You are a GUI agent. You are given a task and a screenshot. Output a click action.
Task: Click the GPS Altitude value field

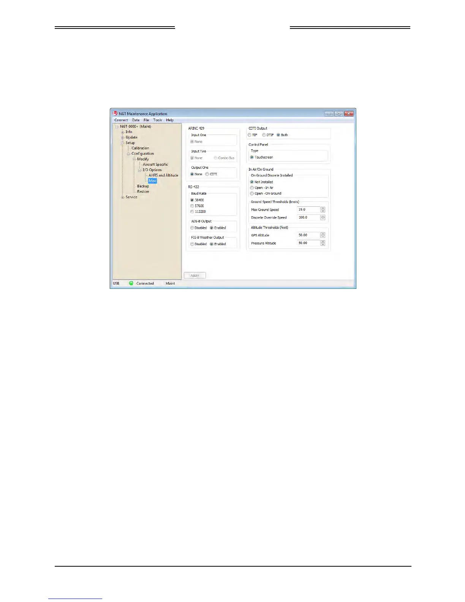pyautogui.click(x=308, y=235)
